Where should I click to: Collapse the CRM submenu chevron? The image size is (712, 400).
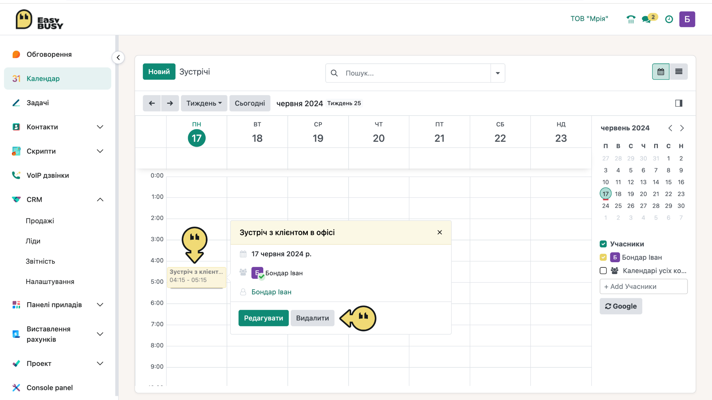click(x=100, y=200)
